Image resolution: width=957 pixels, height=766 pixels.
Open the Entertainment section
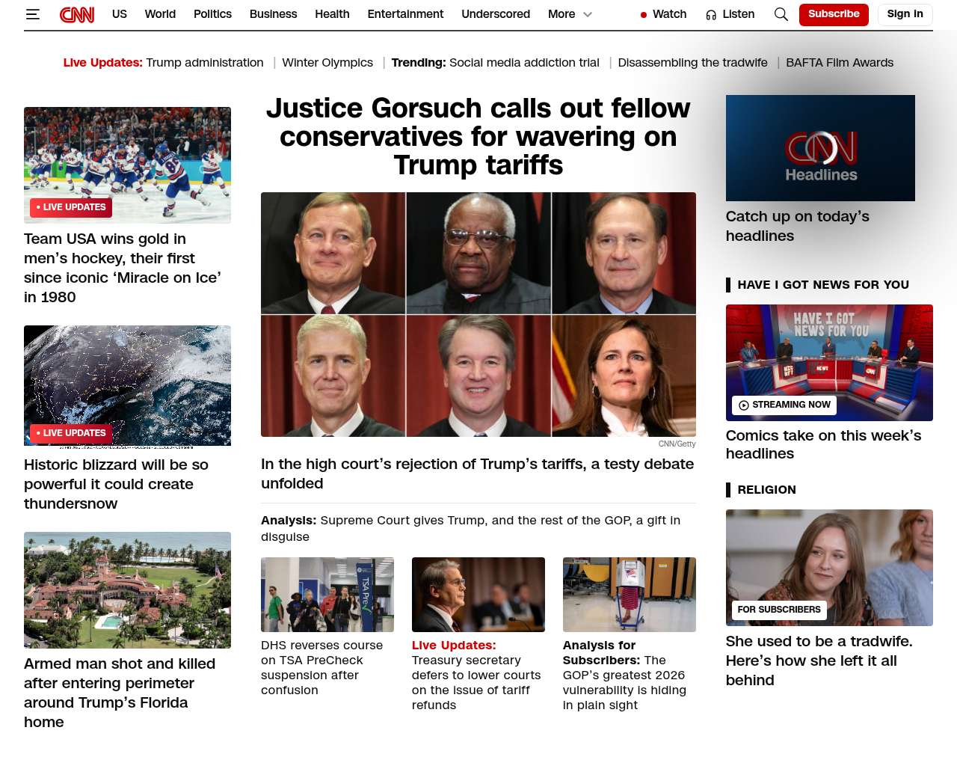(405, 14)
